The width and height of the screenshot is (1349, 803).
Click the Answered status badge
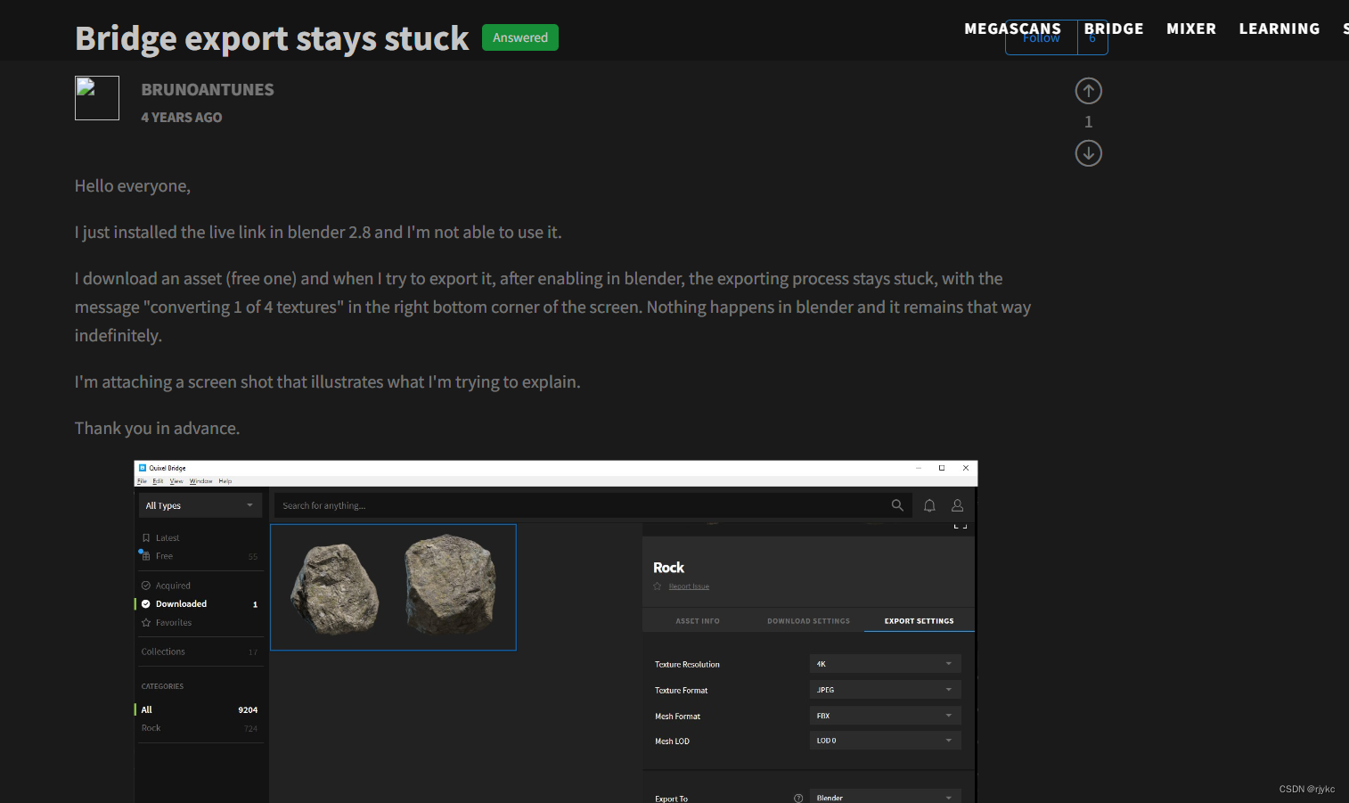[x=520, y=37]
